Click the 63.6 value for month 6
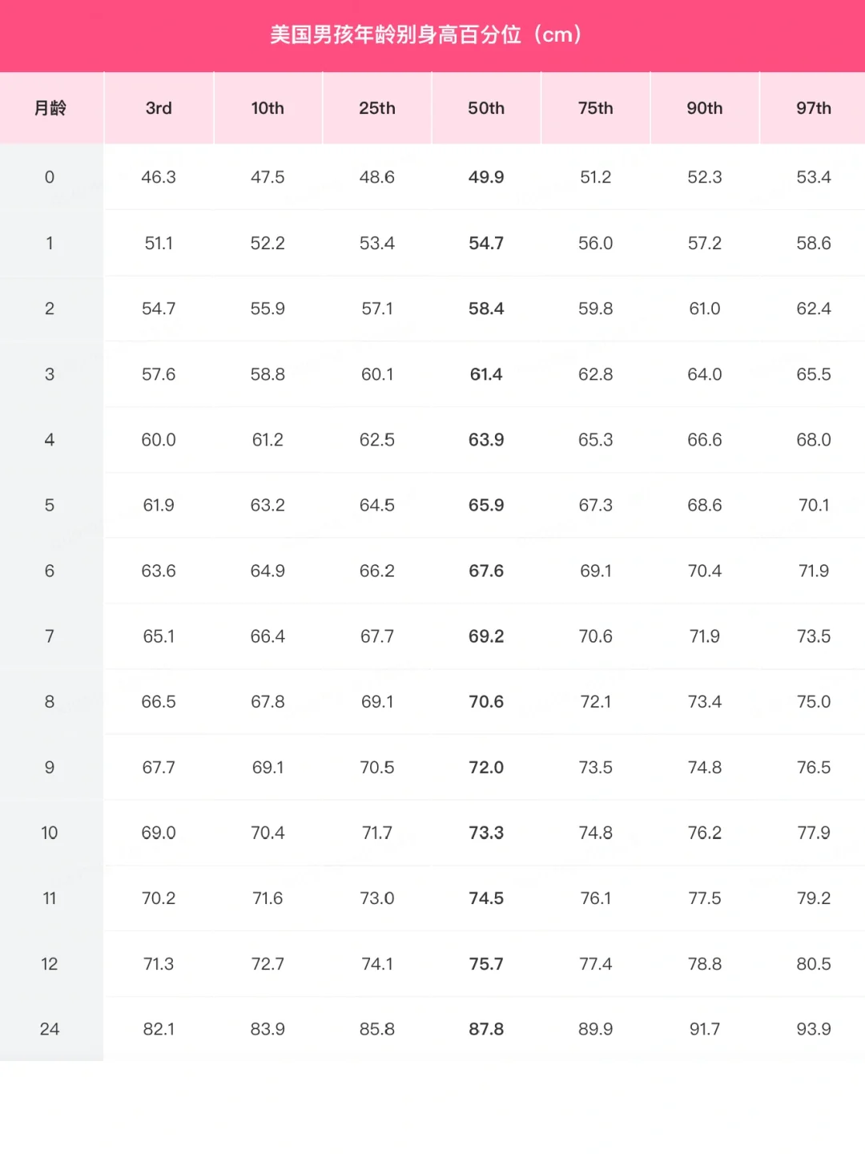The image size is (865, 1154). [x=159, y=571]
